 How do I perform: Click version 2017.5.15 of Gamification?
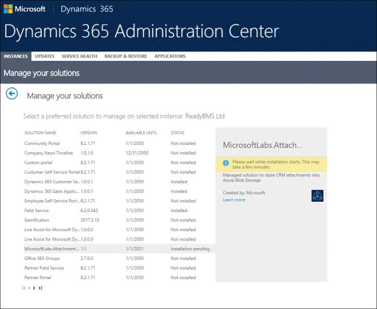click(x=90, y=220)
